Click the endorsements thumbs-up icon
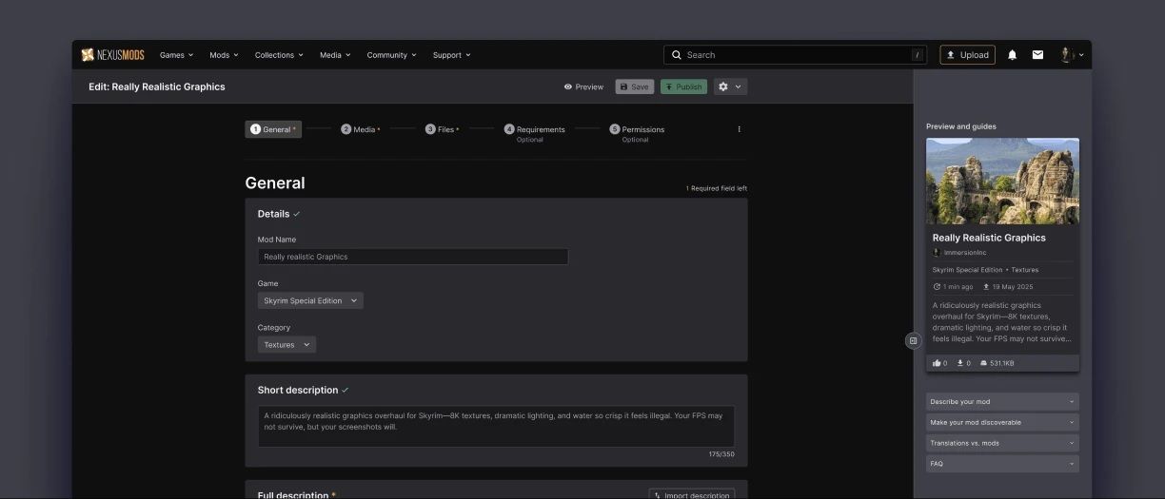This screenshot has width=1165, height=499. pos(937,363)
